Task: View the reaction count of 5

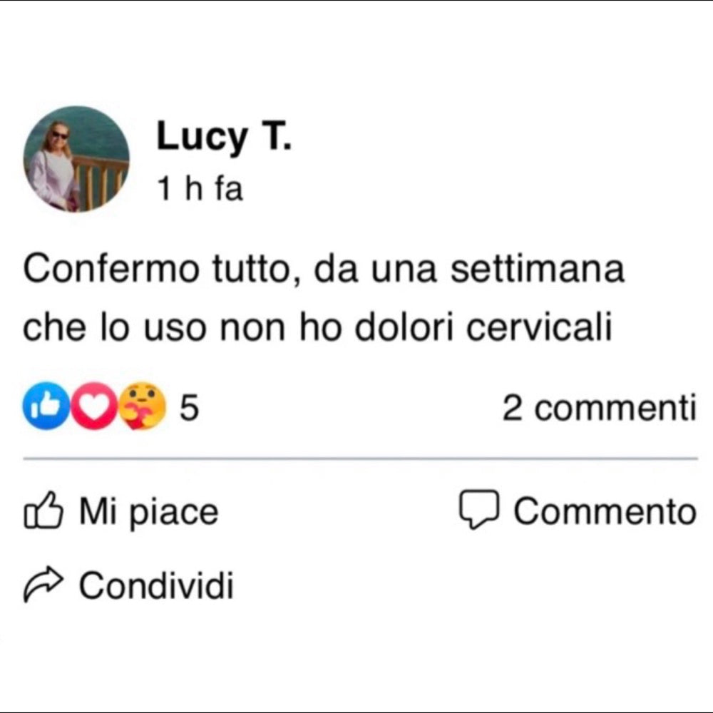Action: pos(188,409)
